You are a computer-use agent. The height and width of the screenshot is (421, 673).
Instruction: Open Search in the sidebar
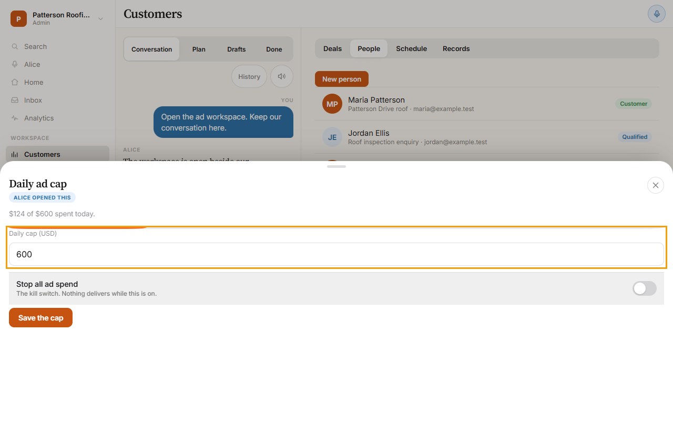point(58,46)
